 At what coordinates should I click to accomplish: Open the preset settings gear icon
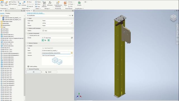tap(72, 15)
